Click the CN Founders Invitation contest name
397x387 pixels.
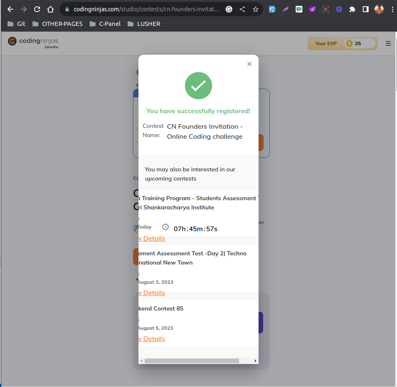(x=205, y=132)
